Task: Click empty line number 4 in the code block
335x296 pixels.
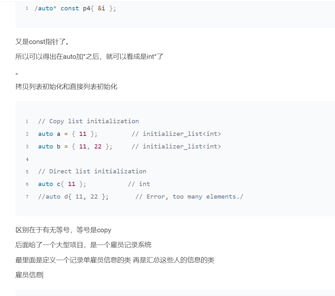Action: coord(27,159)
